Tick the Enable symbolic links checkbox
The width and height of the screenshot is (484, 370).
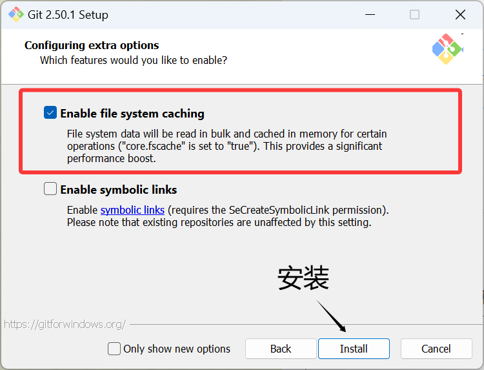(50, 189)
